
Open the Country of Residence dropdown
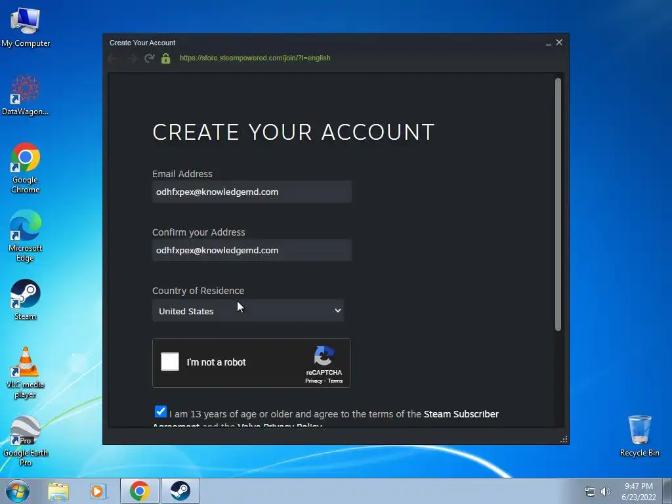pos(248,310)
